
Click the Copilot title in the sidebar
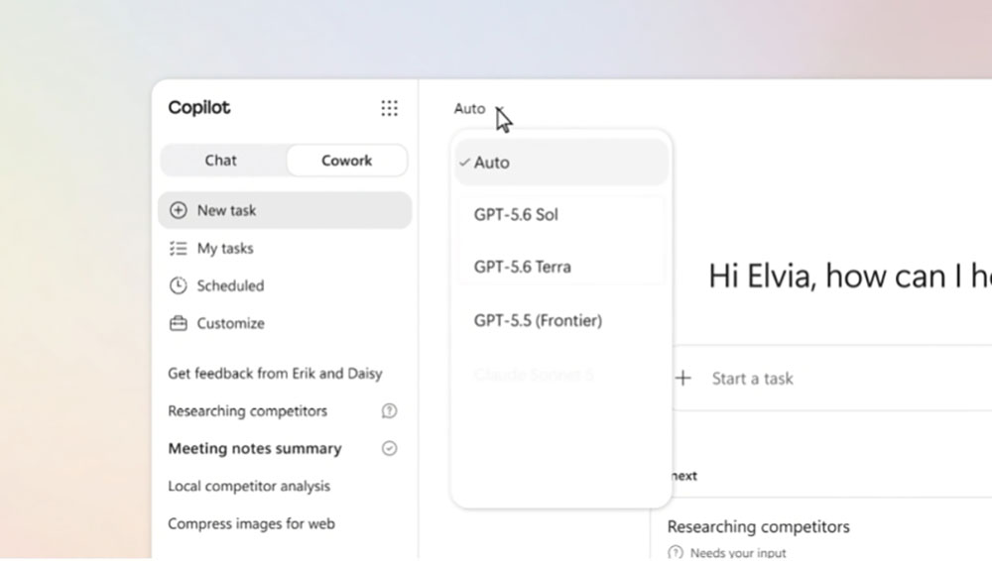click(x=199, y=107)
